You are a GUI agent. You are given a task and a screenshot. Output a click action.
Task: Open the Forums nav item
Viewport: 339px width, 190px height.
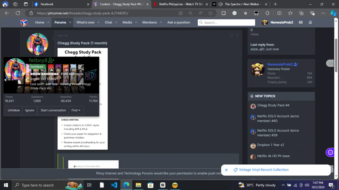60,22
